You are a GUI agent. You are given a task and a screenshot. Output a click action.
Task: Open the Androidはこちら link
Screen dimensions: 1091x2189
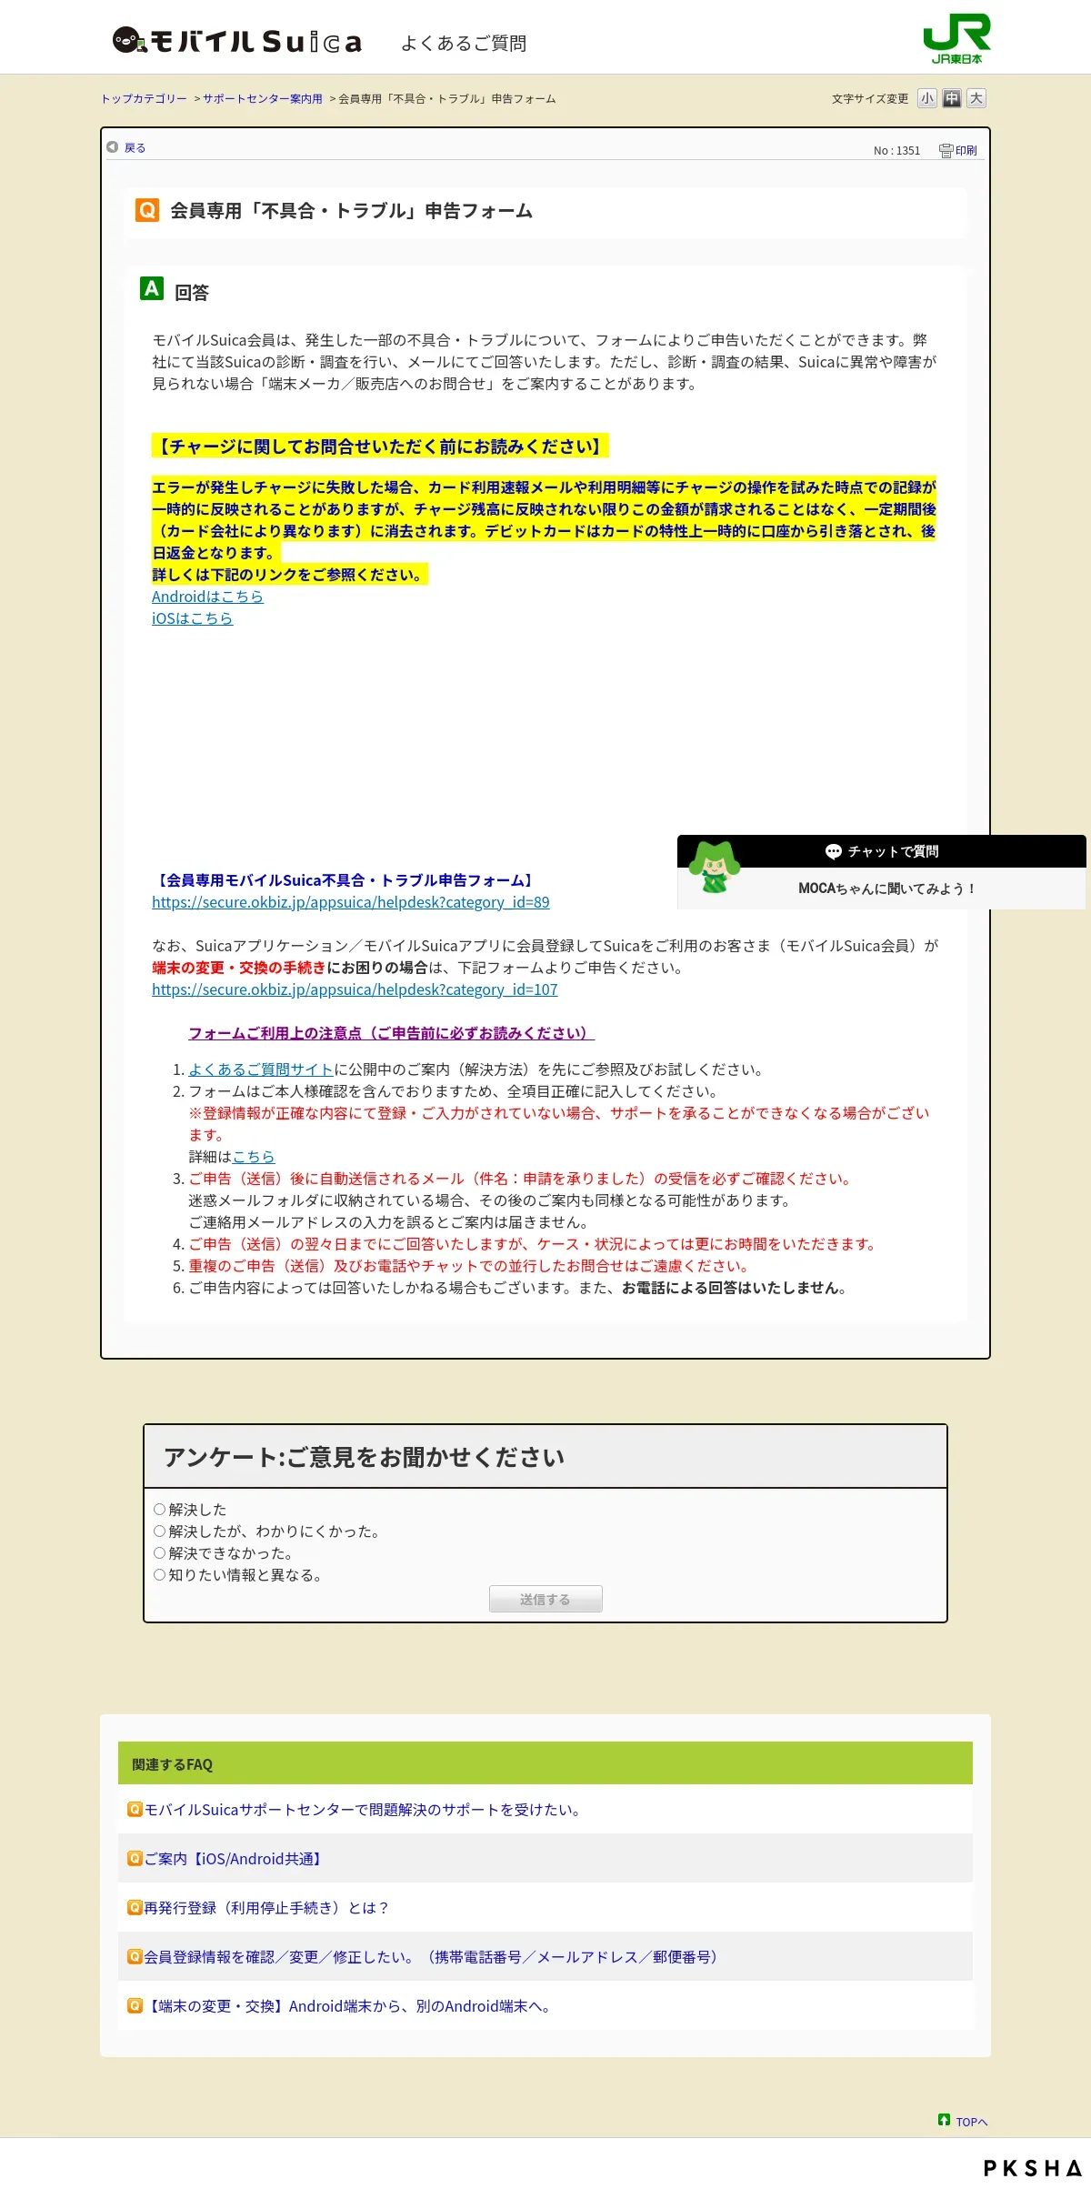pos(207,597)
